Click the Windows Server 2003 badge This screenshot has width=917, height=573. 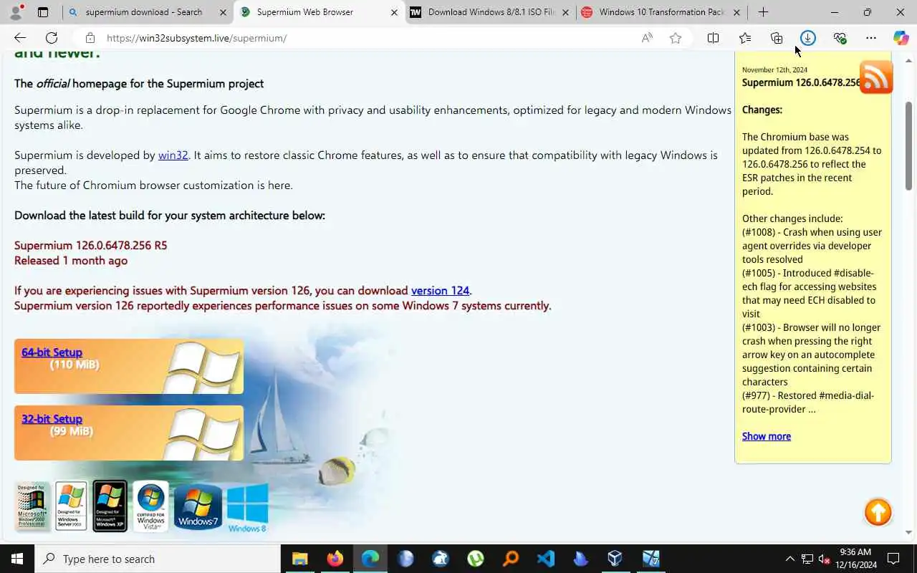71,506
